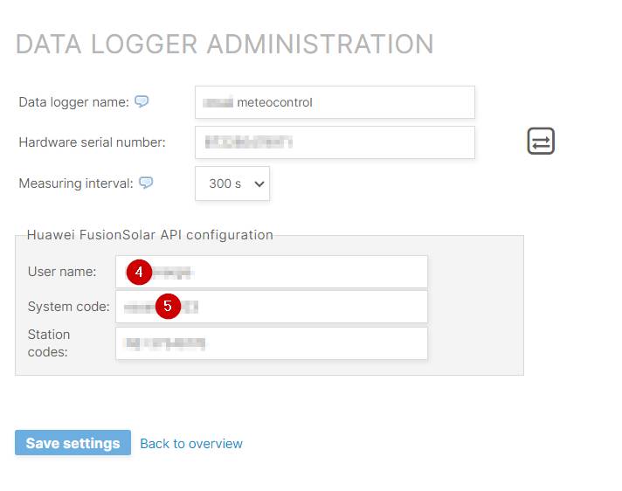Click the Huawei FusionSolar API configuration legend
Image resolution: width=622 pixels, height=491 pixels.
[x=150, y=235]
